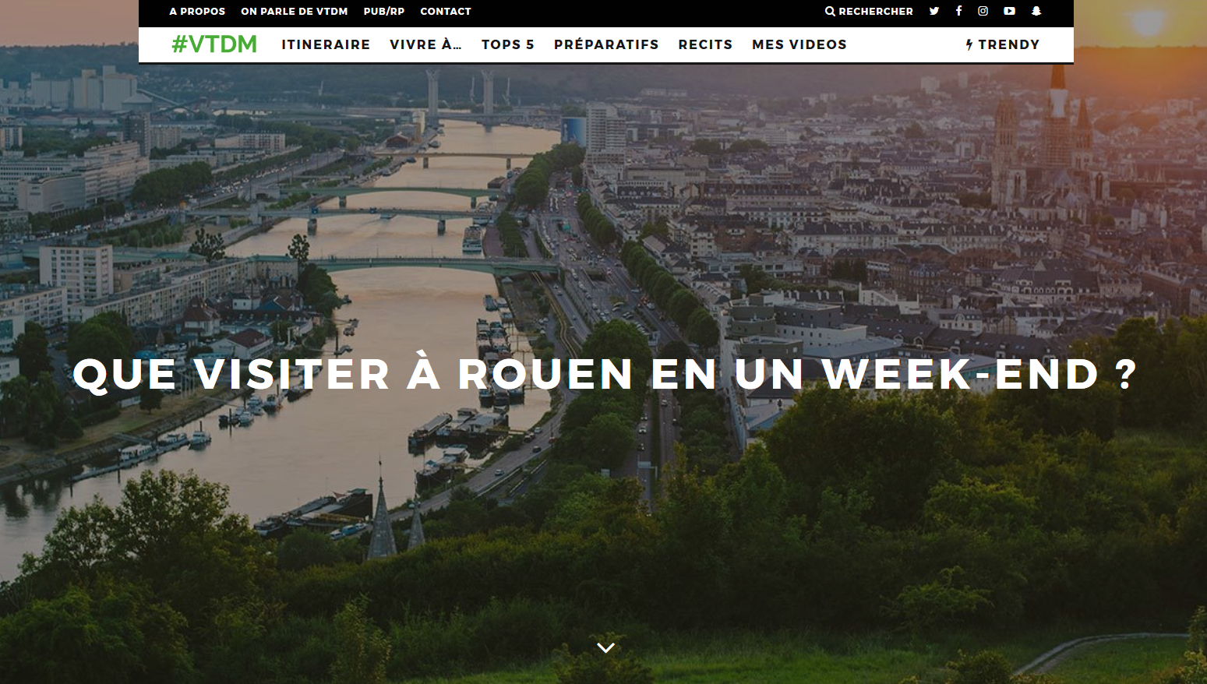Open the Instagram icon in top bar
The image size is (1207, 684).
pyautogui.click(x=983, y=11)
